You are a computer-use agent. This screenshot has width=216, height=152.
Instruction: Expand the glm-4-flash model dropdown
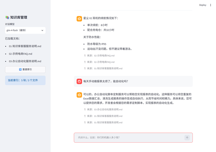click(25, 30)
